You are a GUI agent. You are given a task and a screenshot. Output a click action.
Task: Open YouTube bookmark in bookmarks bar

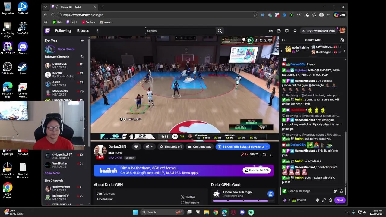[x=89, y=22]
